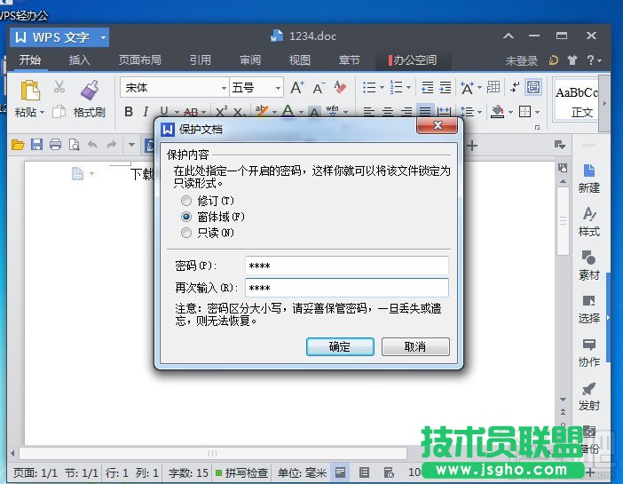The image size is (623, 484).
Task: Click the 单位: 毫米 status bar entry
Action: pyautogui.click(x=302, y=472)
